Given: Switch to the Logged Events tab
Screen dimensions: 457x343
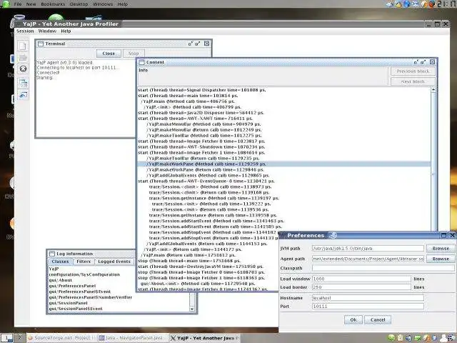Looking at the screenshot, I should (114, 262).
